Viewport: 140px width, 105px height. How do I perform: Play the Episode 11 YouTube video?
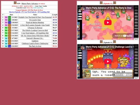(x=108, y=61)
